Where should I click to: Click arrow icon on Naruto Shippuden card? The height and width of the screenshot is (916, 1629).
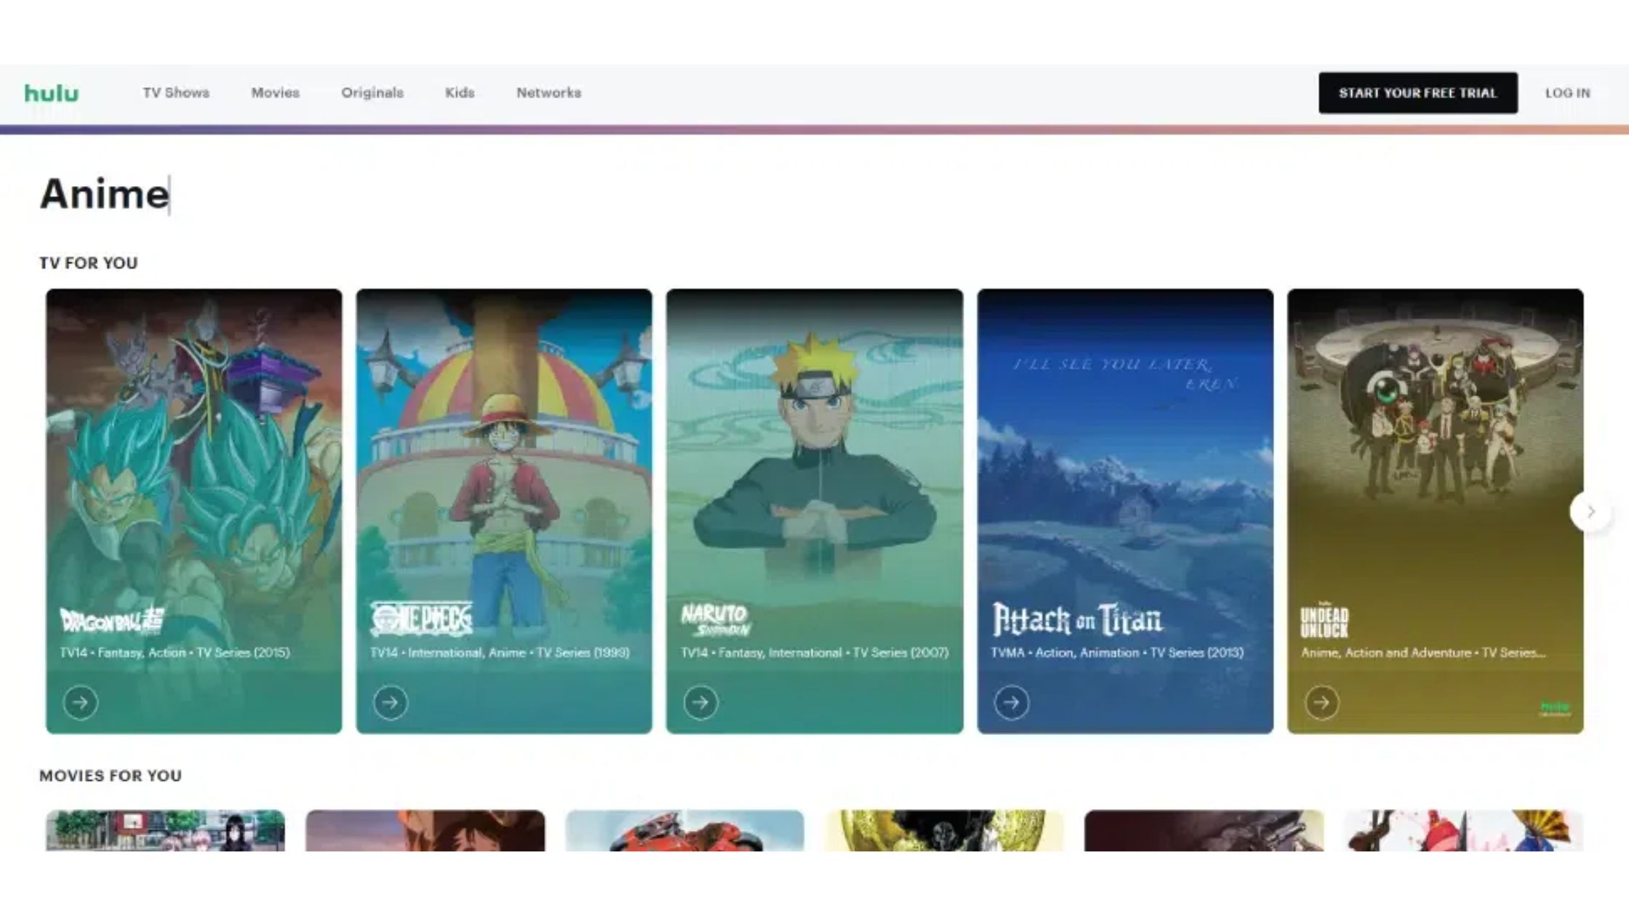(701, 702)
